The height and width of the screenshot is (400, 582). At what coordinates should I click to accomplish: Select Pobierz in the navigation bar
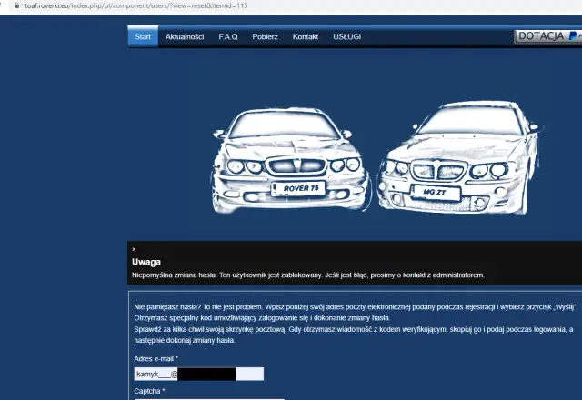pos(265,36)
